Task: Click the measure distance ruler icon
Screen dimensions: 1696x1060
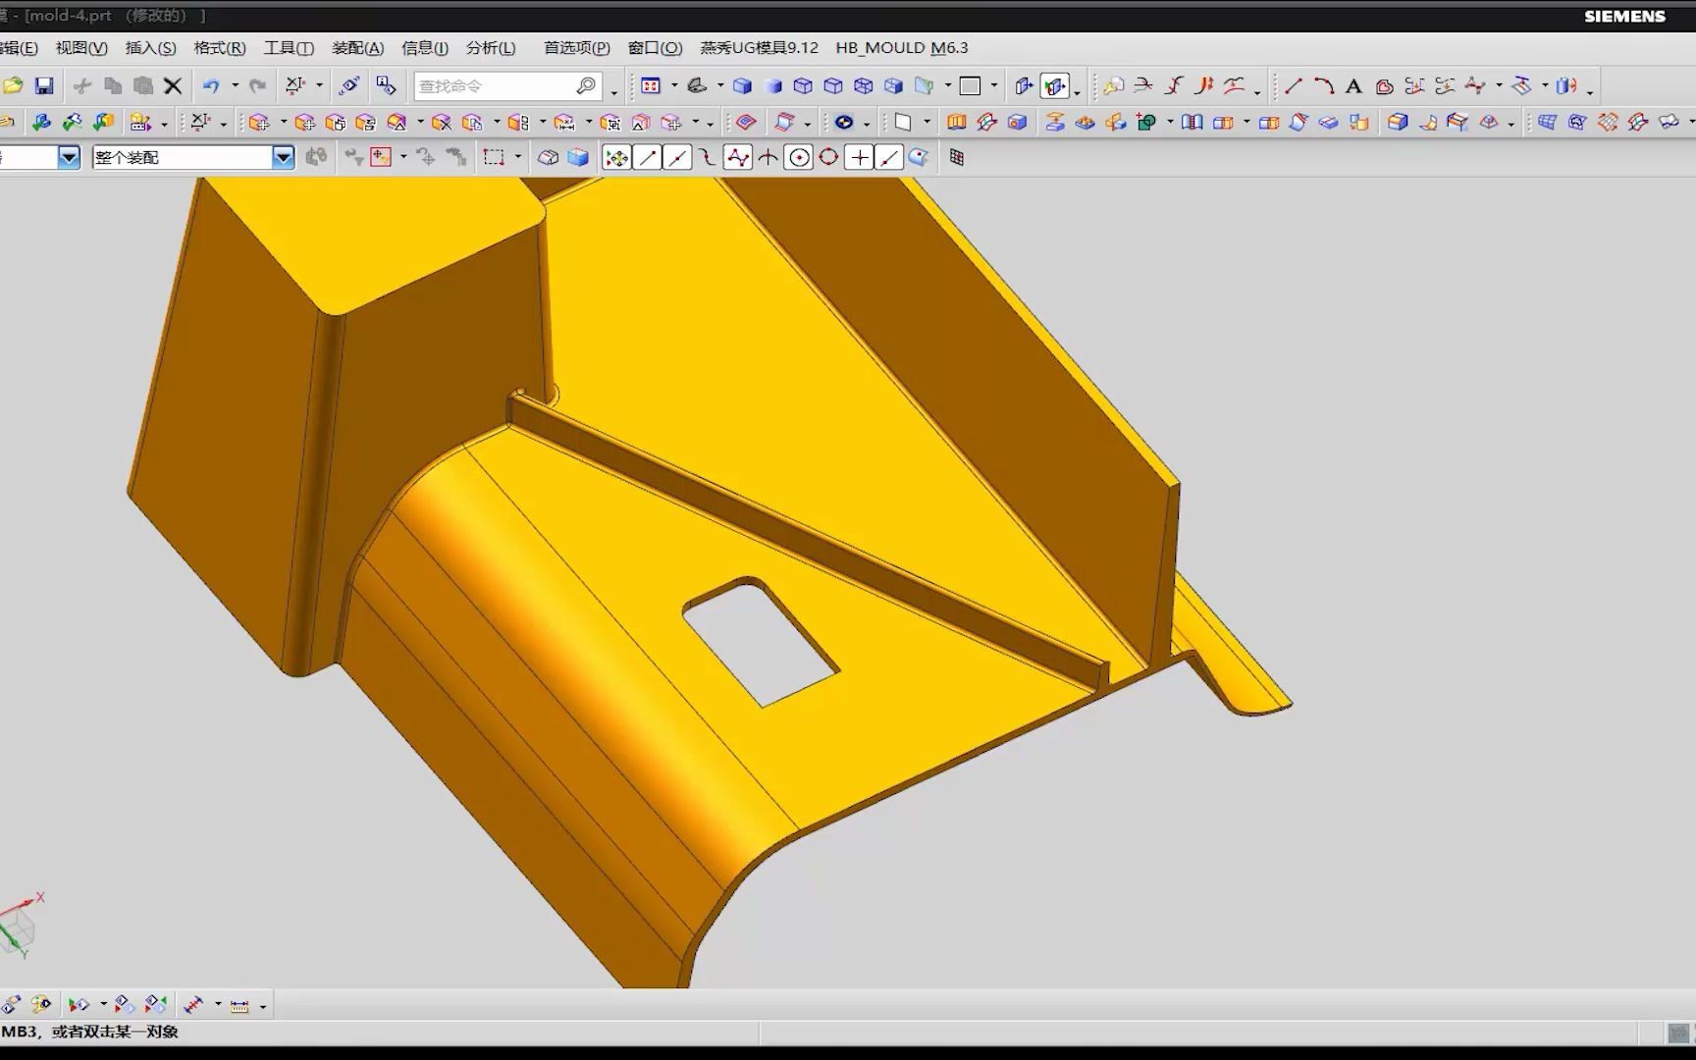Action: [239, 1005]
